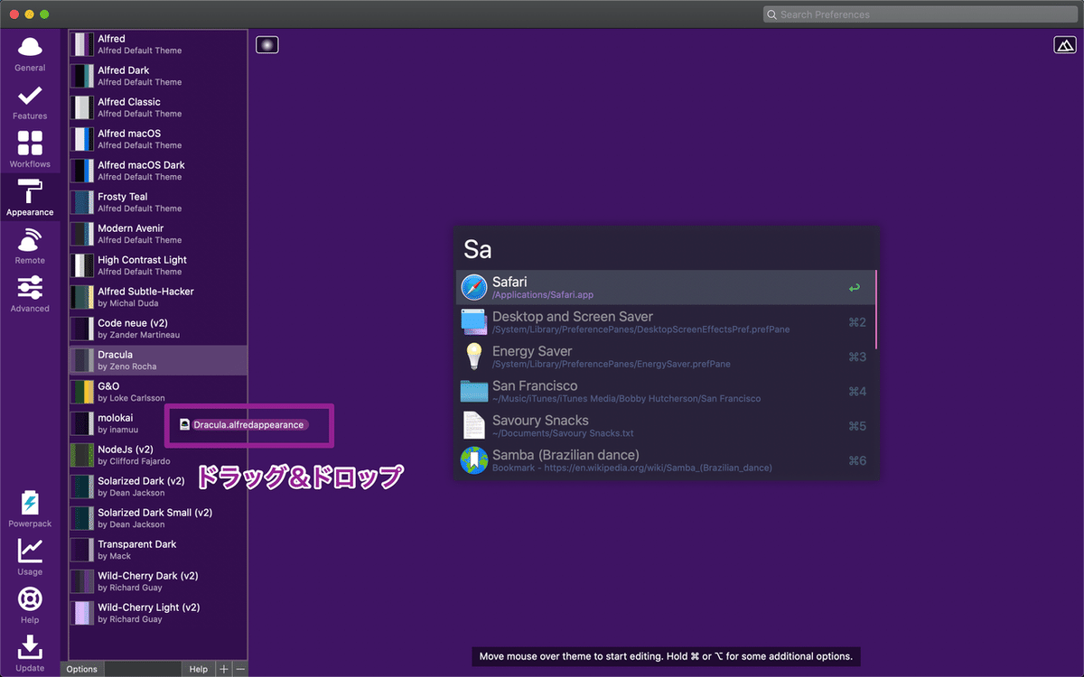Click the G&O theme color thumbnail
Image resolution: width=1084 pixels, height=677 pixels.
(82, 392)
